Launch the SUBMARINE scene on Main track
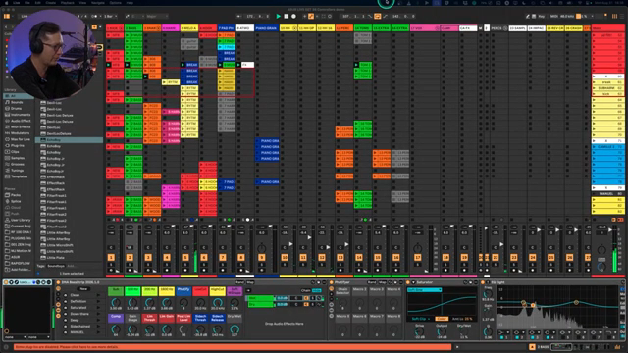 point(607,88)
